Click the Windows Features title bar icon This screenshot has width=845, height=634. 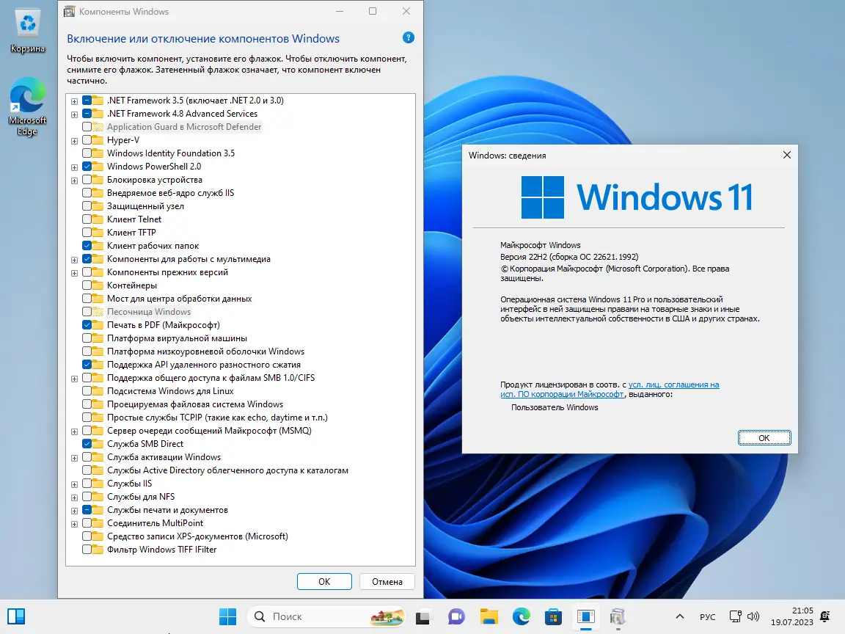pos(70,11)
